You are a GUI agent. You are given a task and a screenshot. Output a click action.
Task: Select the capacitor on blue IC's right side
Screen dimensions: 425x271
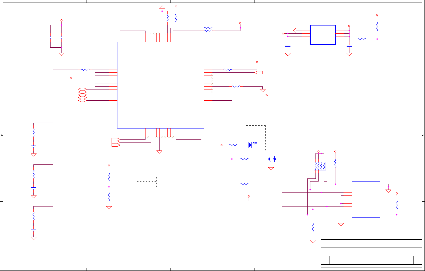[349, 46]
